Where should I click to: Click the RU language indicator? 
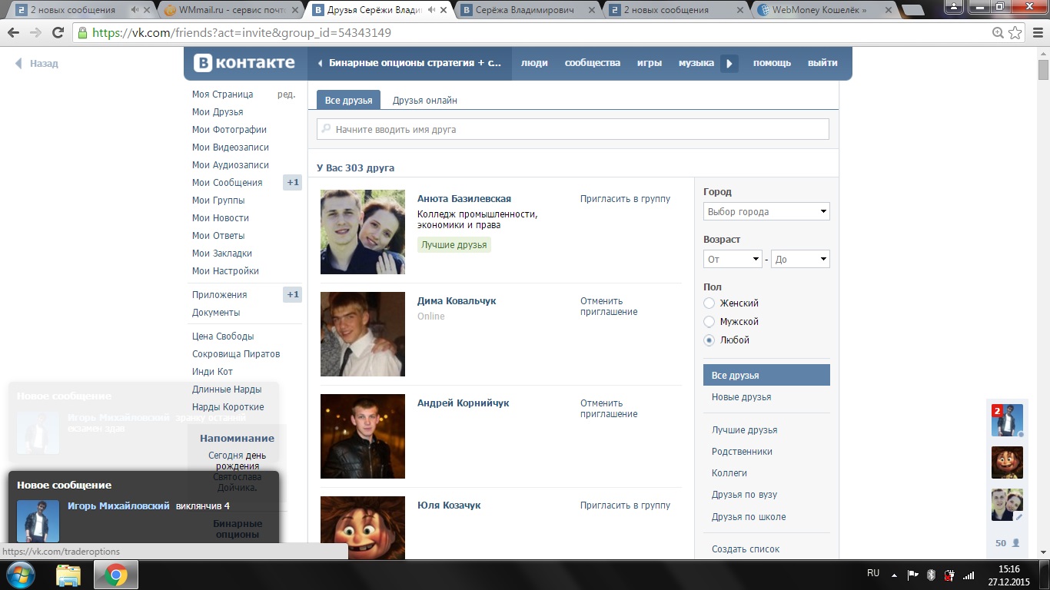(873, 573)
